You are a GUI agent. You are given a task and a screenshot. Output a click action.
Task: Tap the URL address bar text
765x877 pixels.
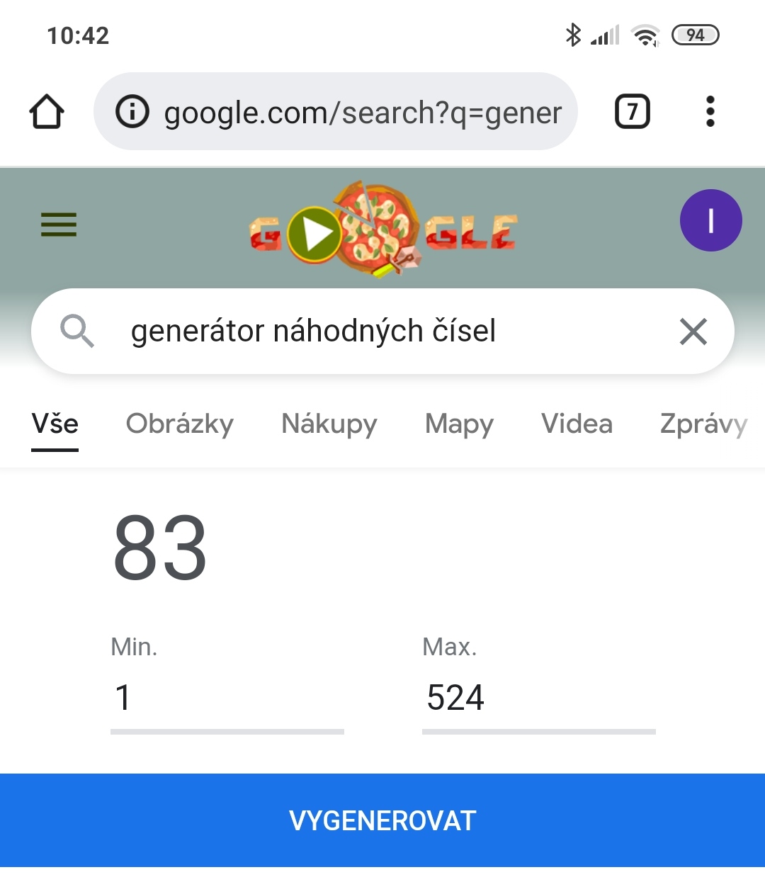[363, 113]
